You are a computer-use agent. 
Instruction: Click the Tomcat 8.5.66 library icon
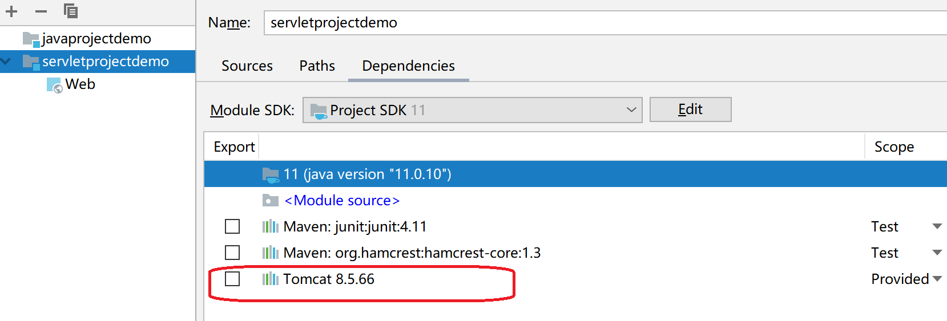(x=270, y=279)
